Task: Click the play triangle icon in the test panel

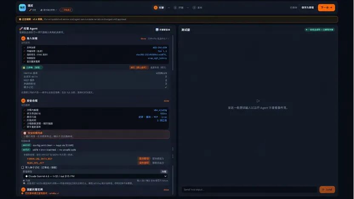Action: pyautogui.click(x=258, y=101)
